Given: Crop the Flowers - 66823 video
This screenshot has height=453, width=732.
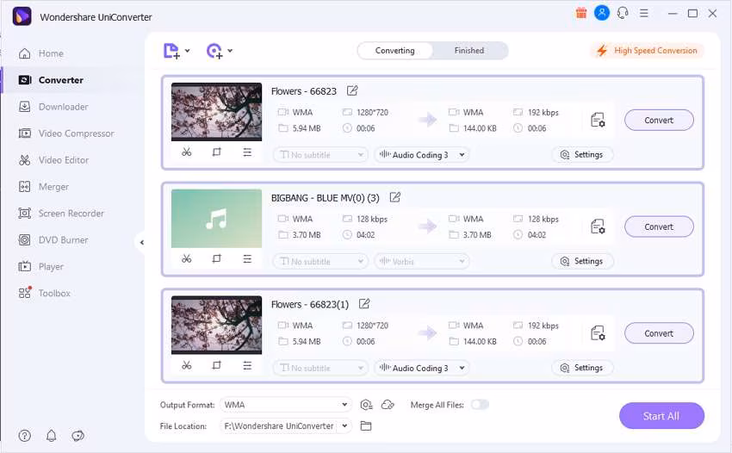Looking at the screenshot, I should tap(217, 152).
